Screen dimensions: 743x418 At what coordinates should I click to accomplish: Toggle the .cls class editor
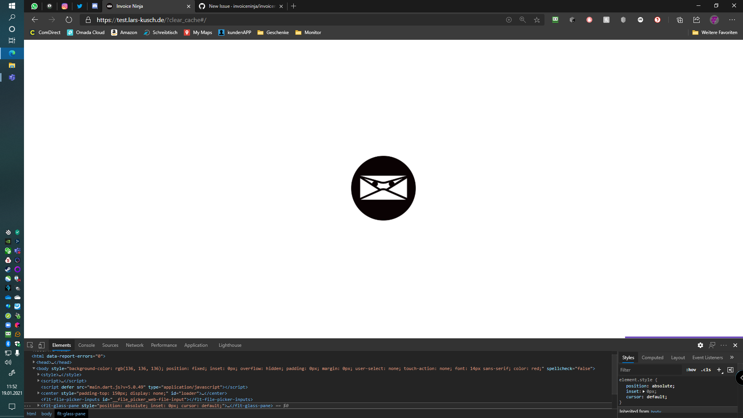click(x=706, y=370)
